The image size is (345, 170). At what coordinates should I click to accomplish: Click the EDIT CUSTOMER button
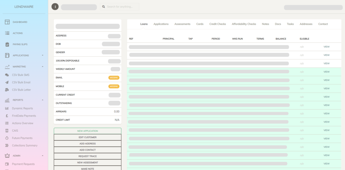click(x=88, y=137)
